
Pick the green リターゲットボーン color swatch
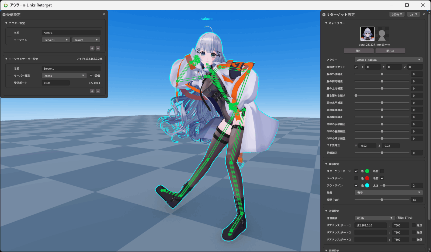[x=367, y=171]
